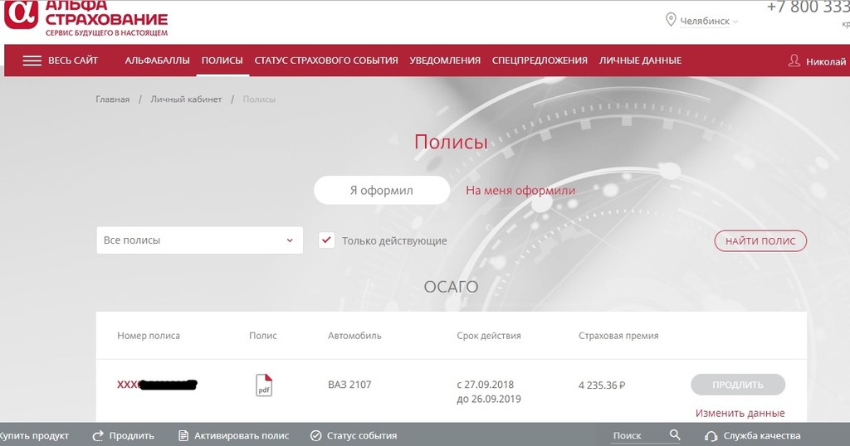Click the с 27.09.2018 start date
850x446 pixels.
pyautogui.click(x=485, y=385)
